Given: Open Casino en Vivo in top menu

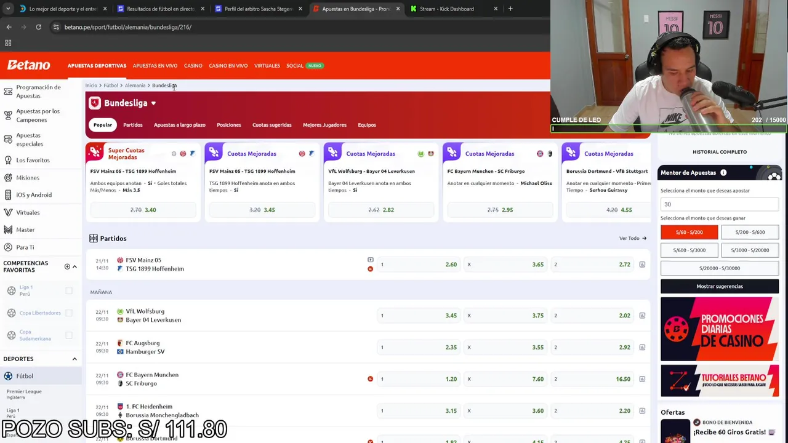Looking at the screenshot, I should click(228, 66).
